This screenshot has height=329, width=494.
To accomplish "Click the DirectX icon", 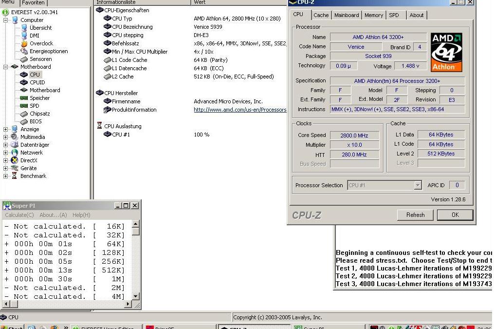I will tap(15, 160).
